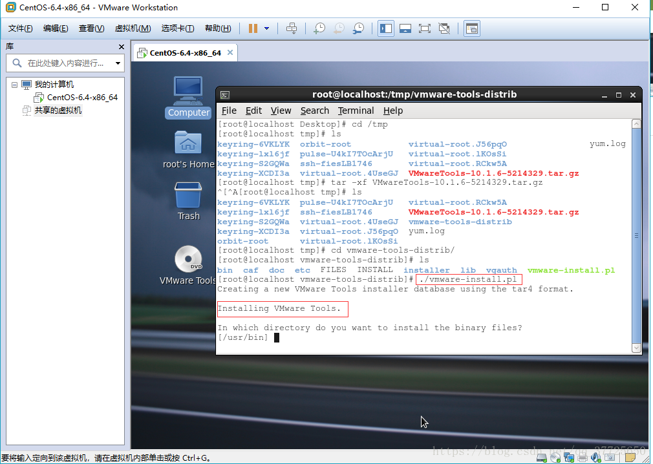Viewport: 653px width, 464px height.
Task: Send Ctrl+Alt+Del to the virtual machine
Action: tap(292, 28)
